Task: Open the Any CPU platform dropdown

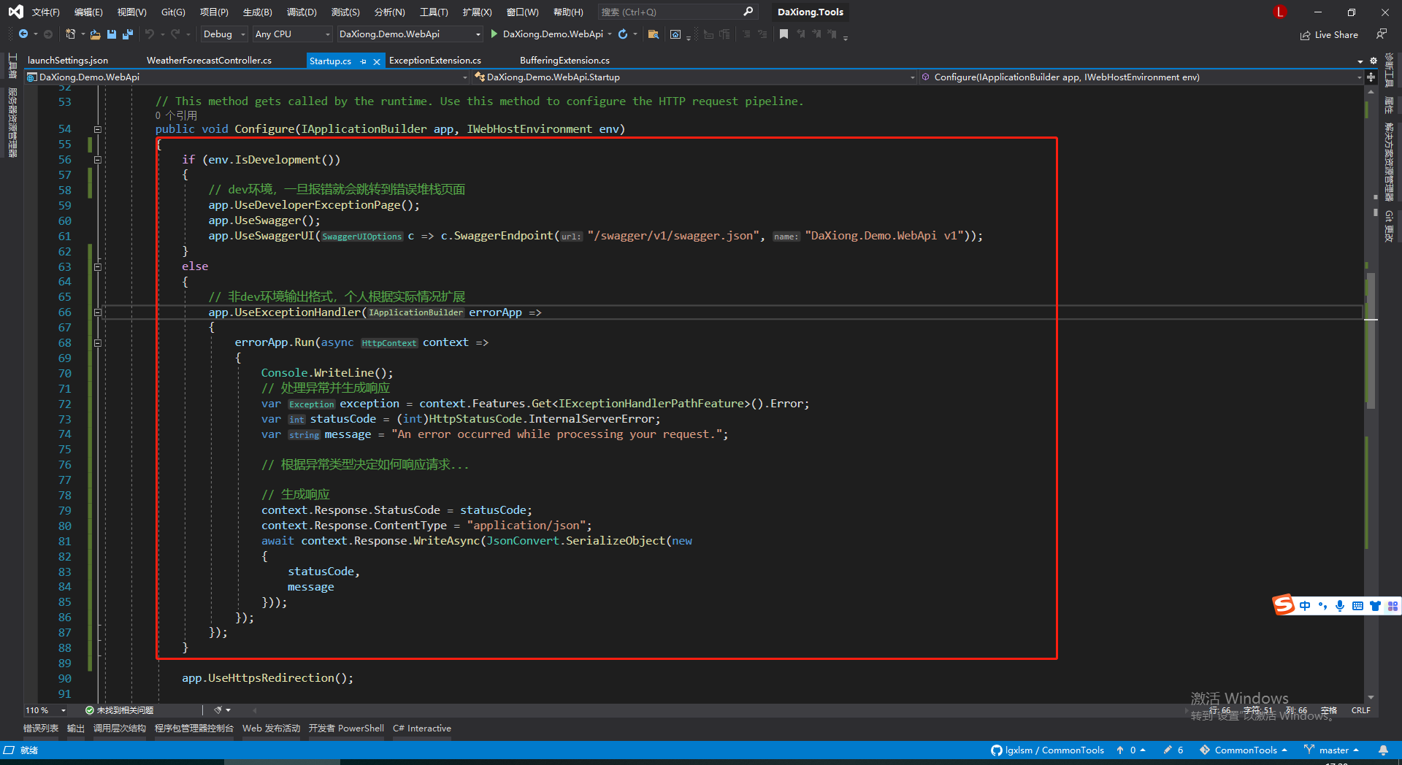Action: coord(292,34)
